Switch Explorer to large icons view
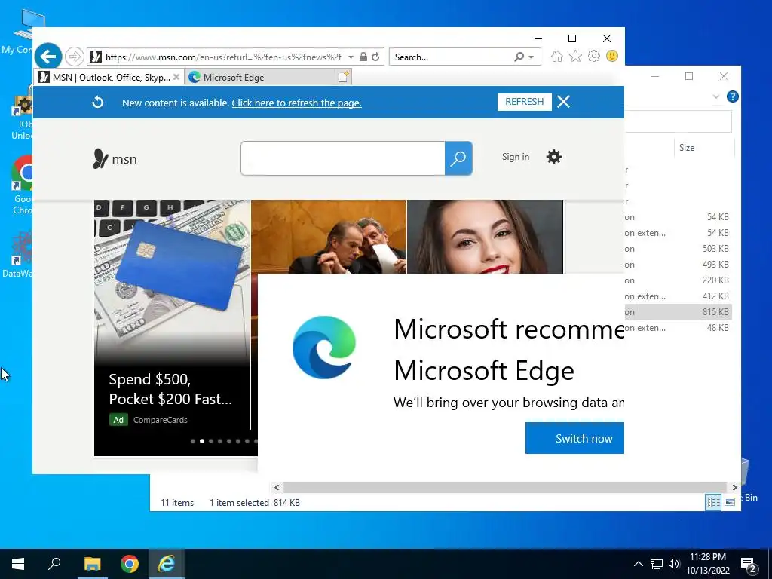This screenshot has width=772, height=579. (730, 501)
